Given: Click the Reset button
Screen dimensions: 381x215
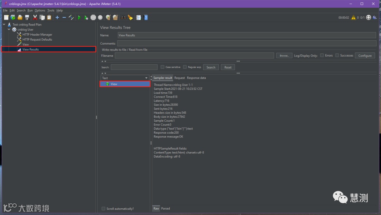Looking at the screenshot, I should [228, 67].
